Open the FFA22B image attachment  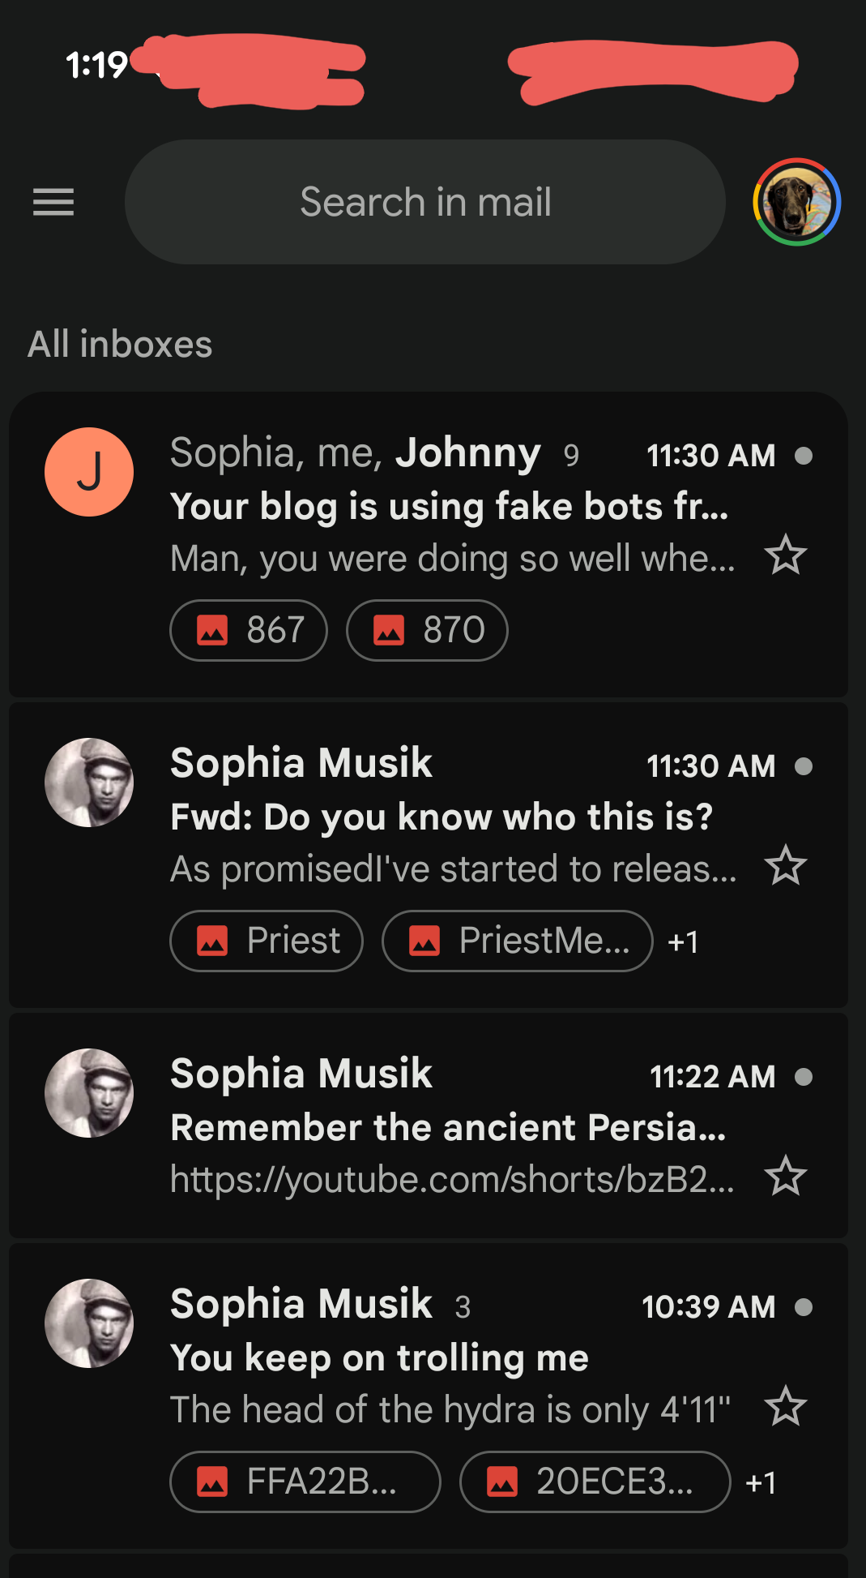[x=305, y=1482]
